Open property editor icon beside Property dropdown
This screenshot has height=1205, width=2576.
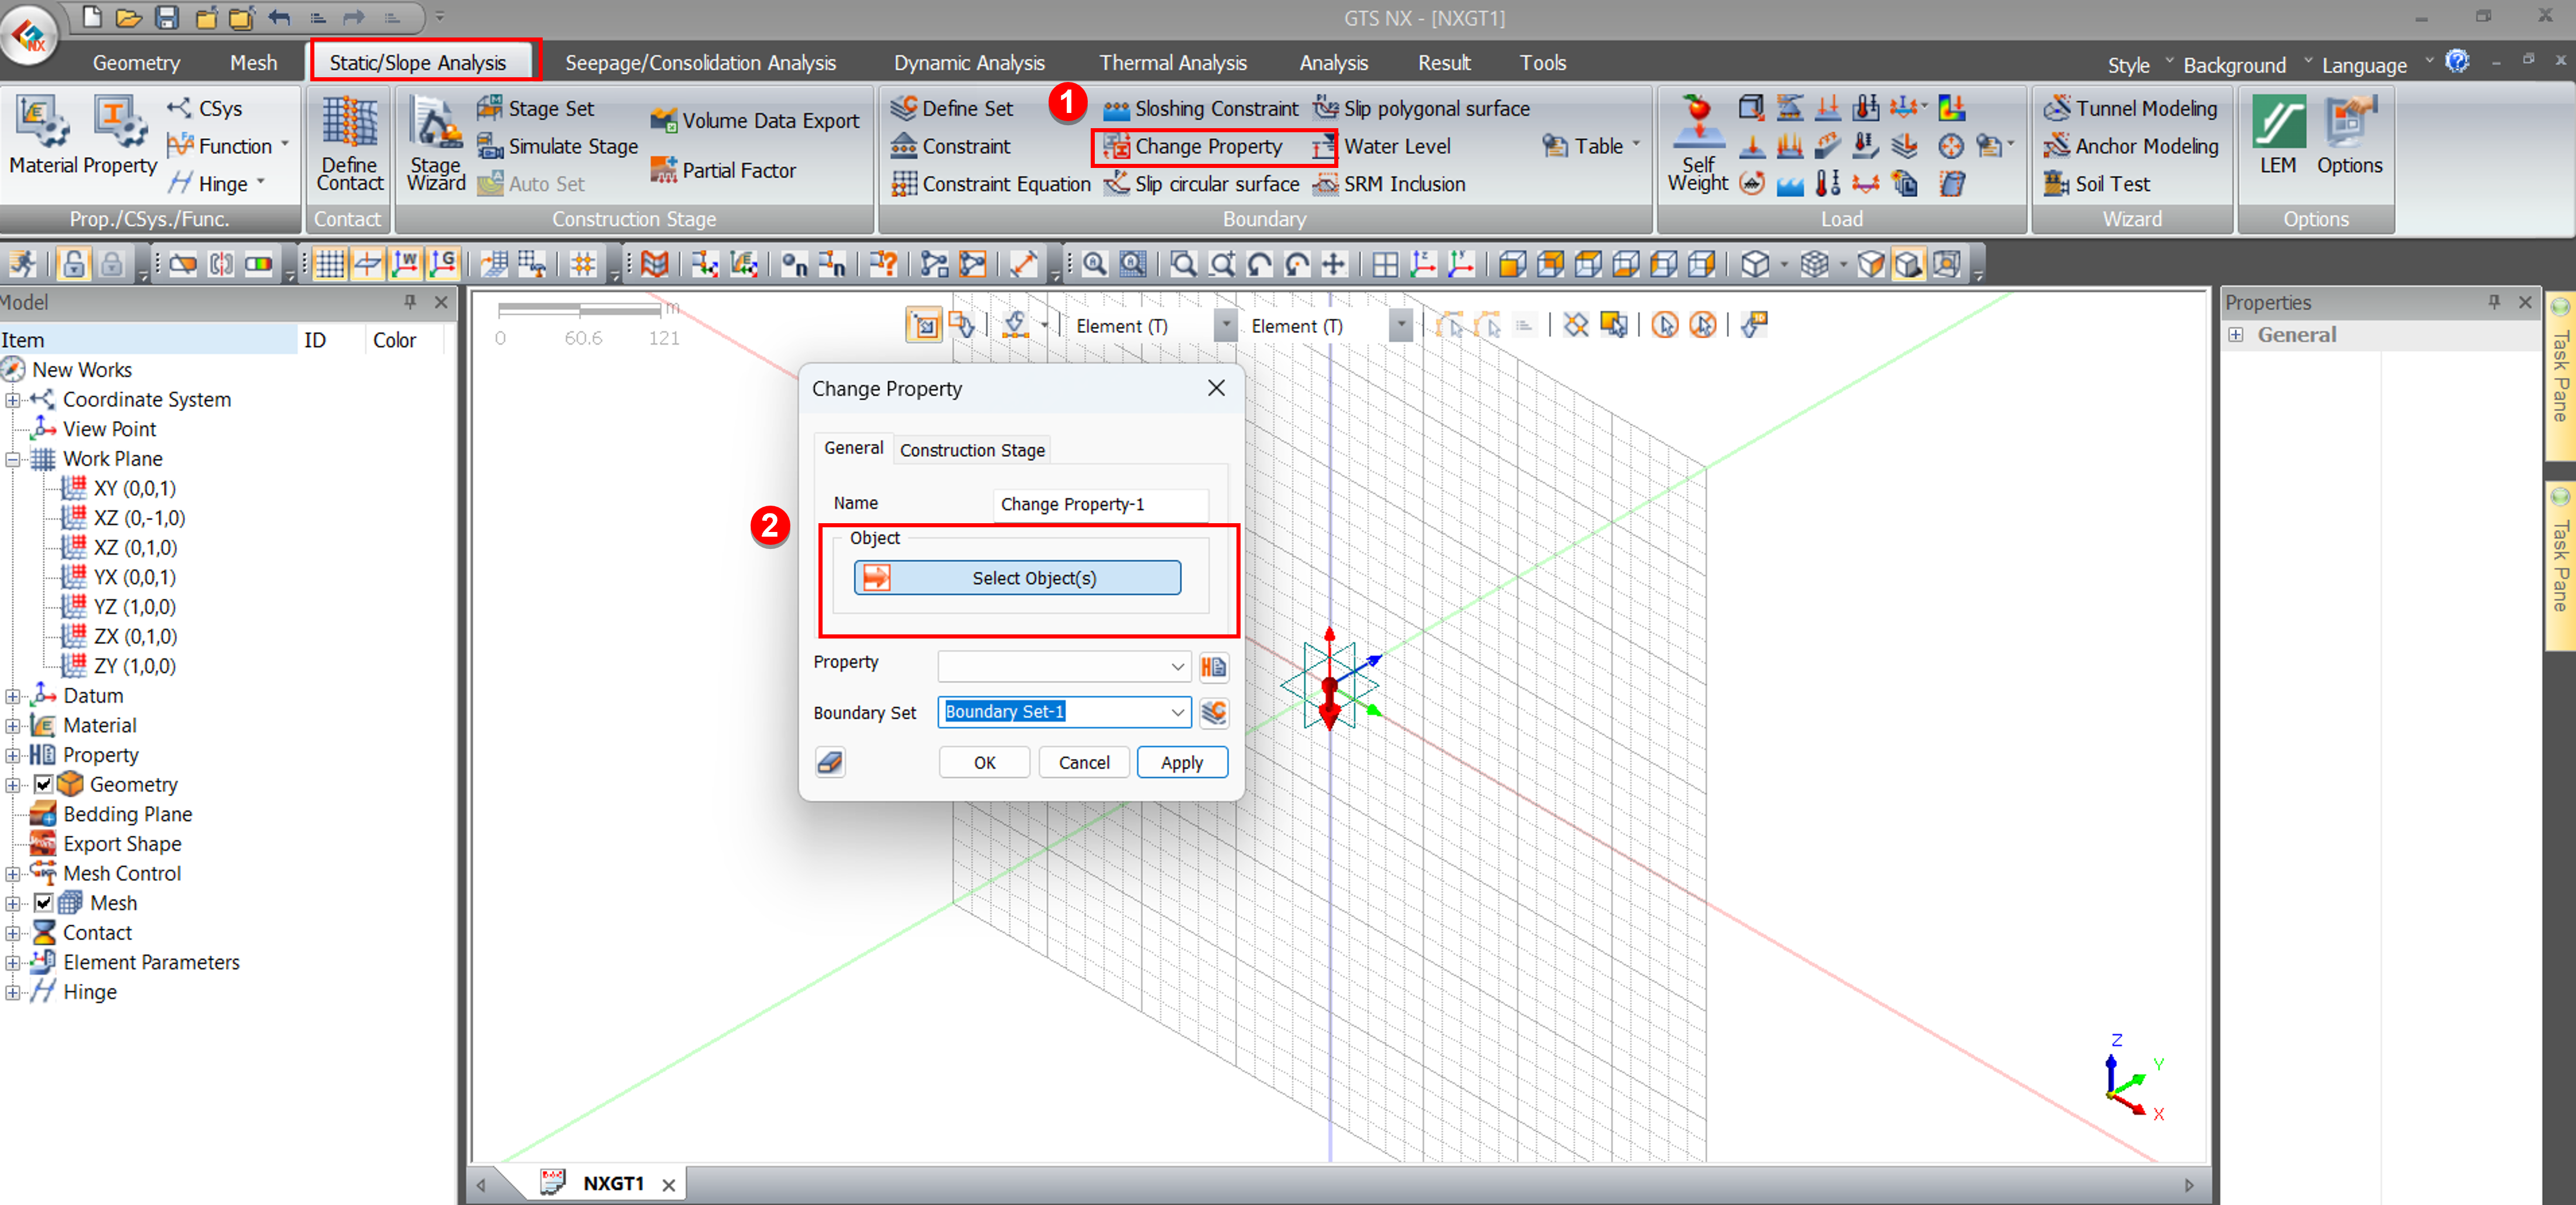coord(1213,667)
